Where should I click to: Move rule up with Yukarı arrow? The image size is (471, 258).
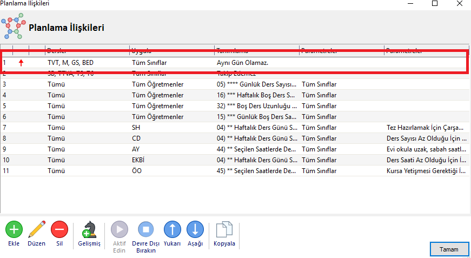pos(173,229)
